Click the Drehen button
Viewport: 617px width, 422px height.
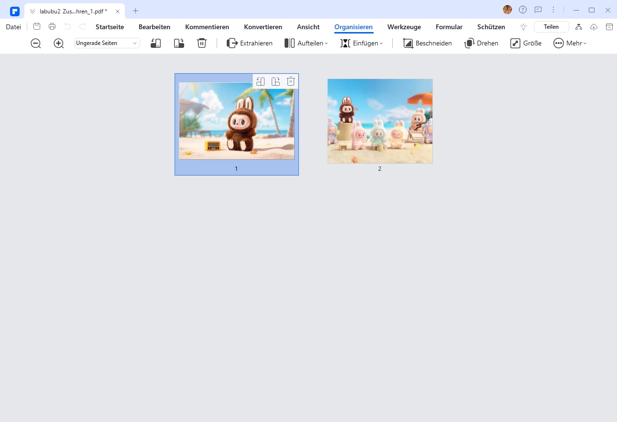(x=481, y=43)
